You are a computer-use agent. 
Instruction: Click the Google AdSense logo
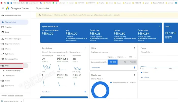tap(17, 8)
